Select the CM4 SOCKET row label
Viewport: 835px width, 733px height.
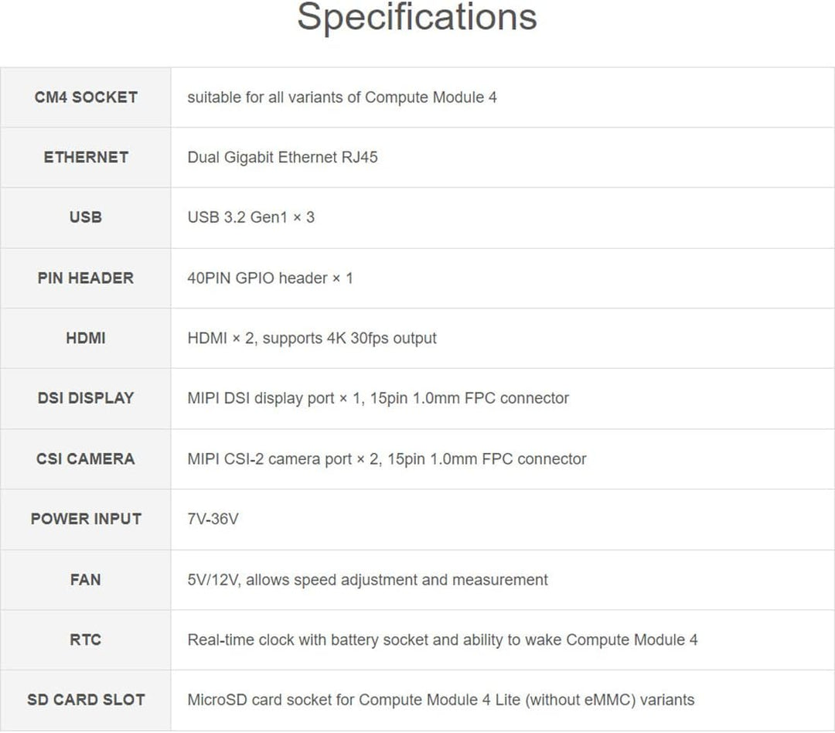click(86, 97)
